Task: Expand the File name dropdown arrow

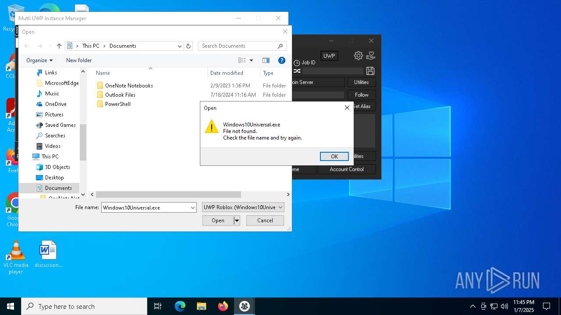Action: coord(193,207)
